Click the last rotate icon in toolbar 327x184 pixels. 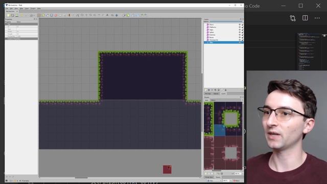click(146, 15)
